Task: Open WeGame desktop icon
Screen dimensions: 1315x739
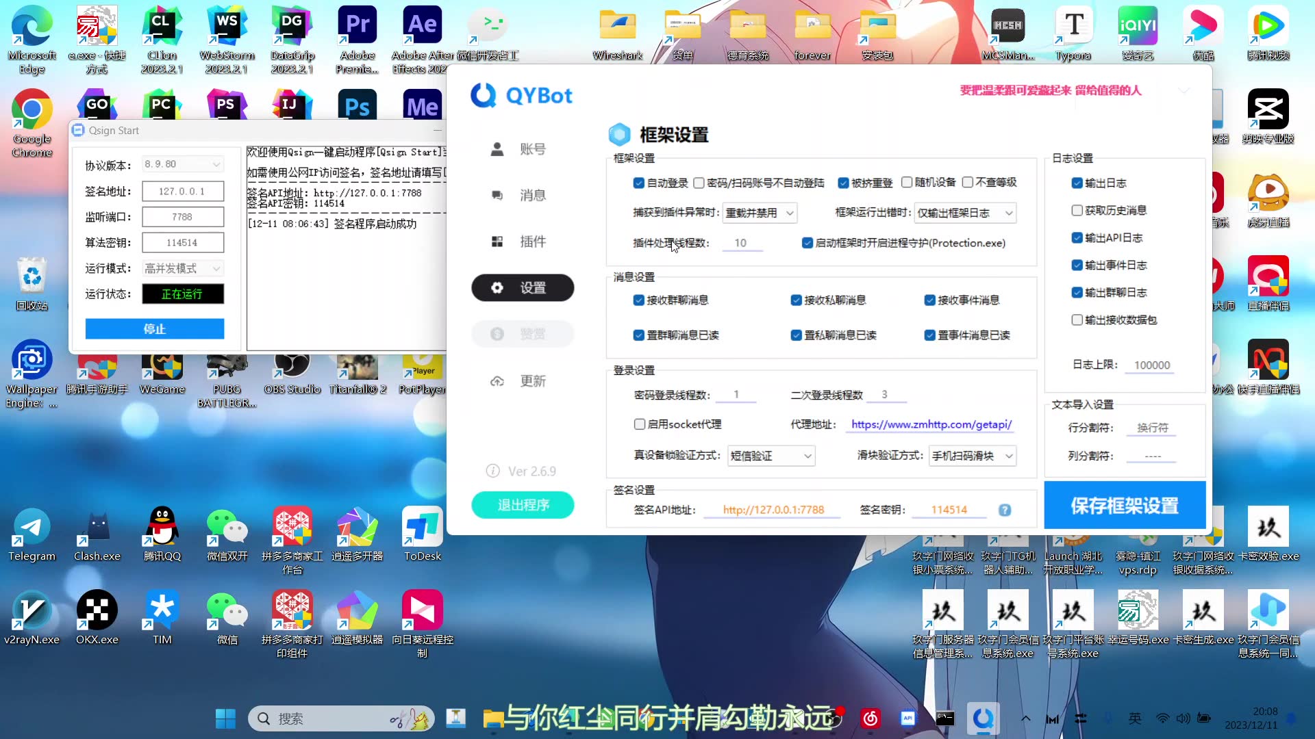Action: pyautogui.click(x=162, y=373)
